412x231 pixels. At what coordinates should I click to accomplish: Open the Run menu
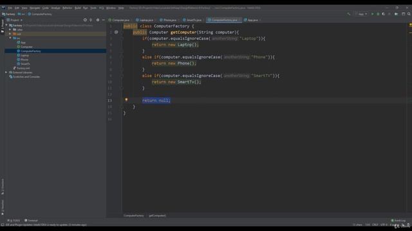(86, 8)
